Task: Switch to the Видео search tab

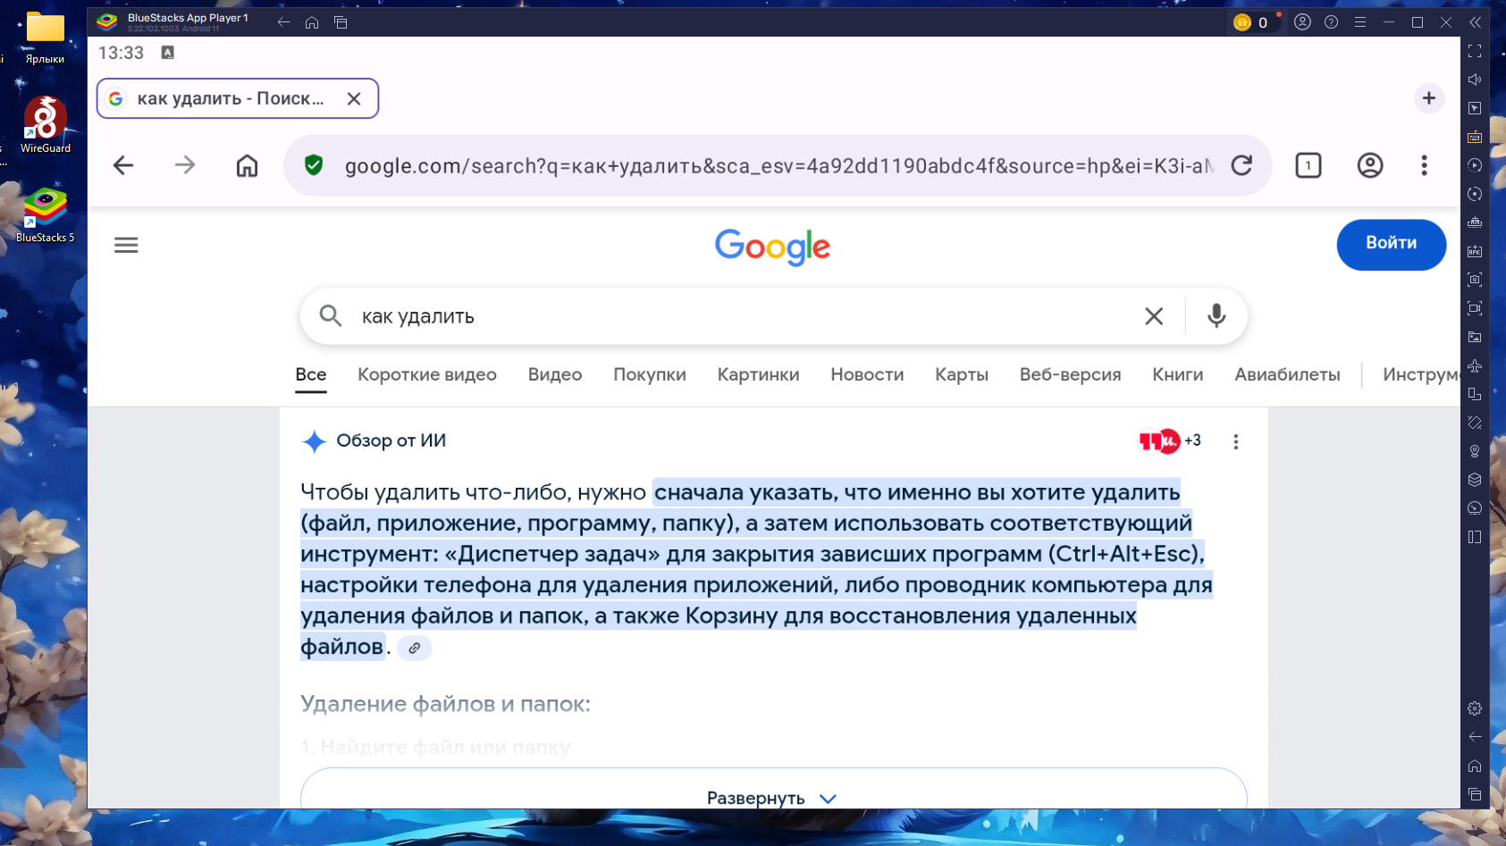Action: [x=554, y=375]
